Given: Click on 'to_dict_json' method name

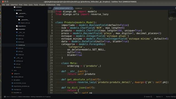Looking at the screenshot, I should tap(76, 88).
